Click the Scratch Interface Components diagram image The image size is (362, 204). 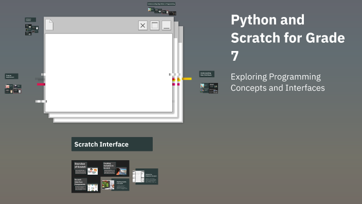coord(93,188)
